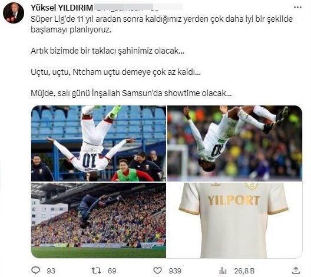311x277 pixels.
Task: Click the 69 retweets count
Action: [x=112, y=271]
